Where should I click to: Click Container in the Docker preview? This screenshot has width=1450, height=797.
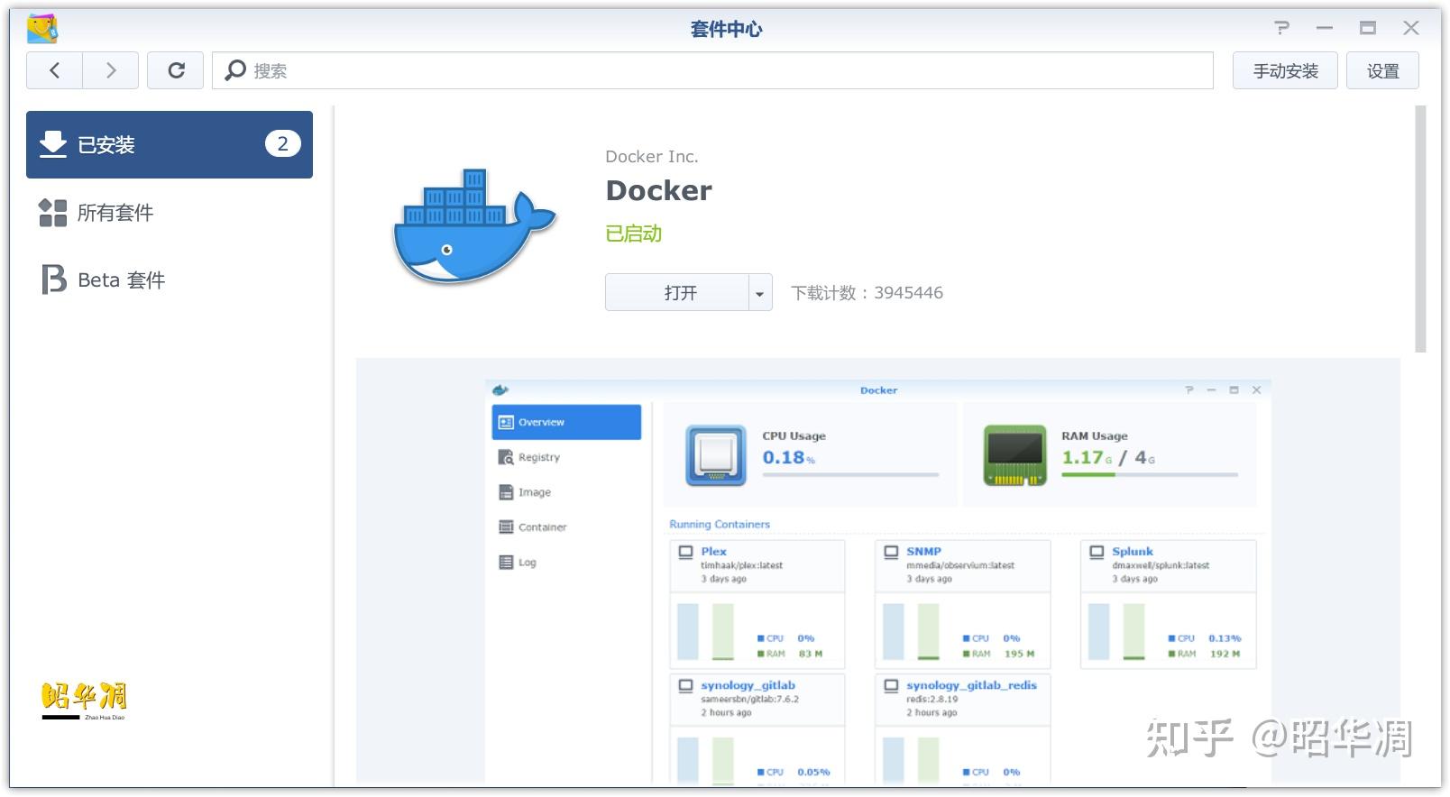coord(542,527)
